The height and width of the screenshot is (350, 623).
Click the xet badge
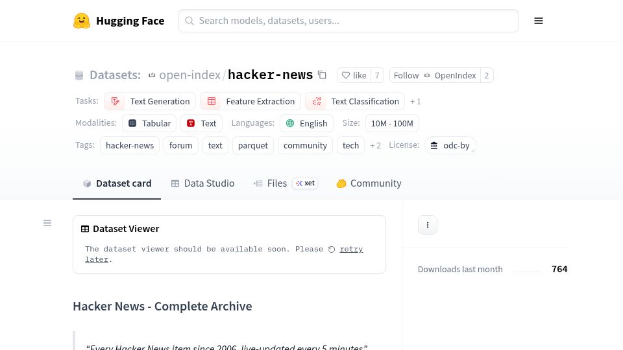(x=305, y=183)
